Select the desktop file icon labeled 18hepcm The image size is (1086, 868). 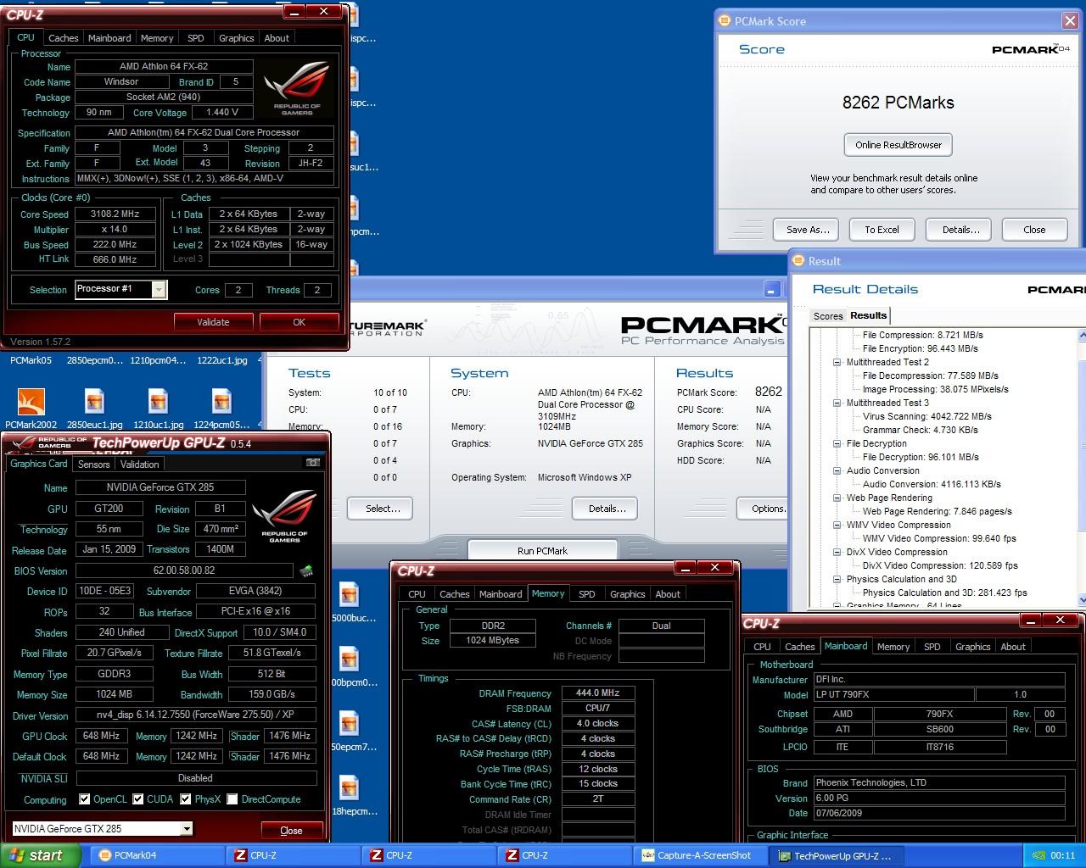(x=349, y=788)
